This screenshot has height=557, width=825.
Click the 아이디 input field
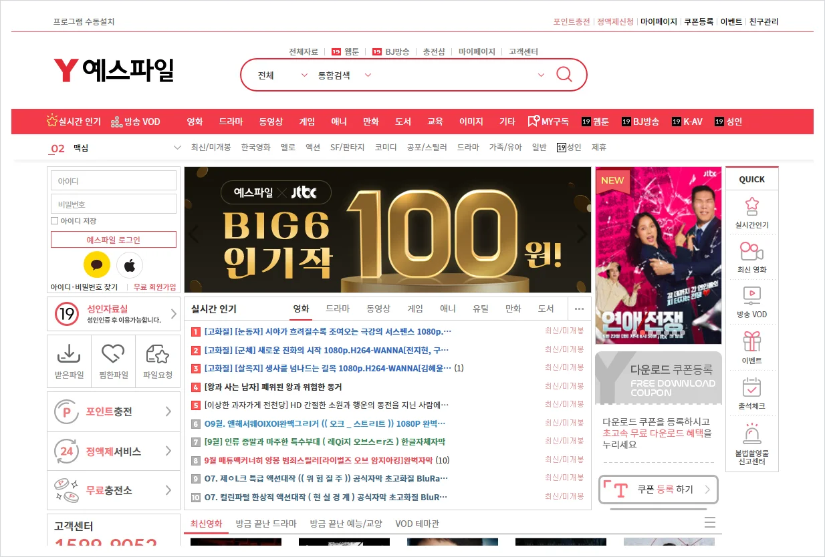tap(114, 180)
